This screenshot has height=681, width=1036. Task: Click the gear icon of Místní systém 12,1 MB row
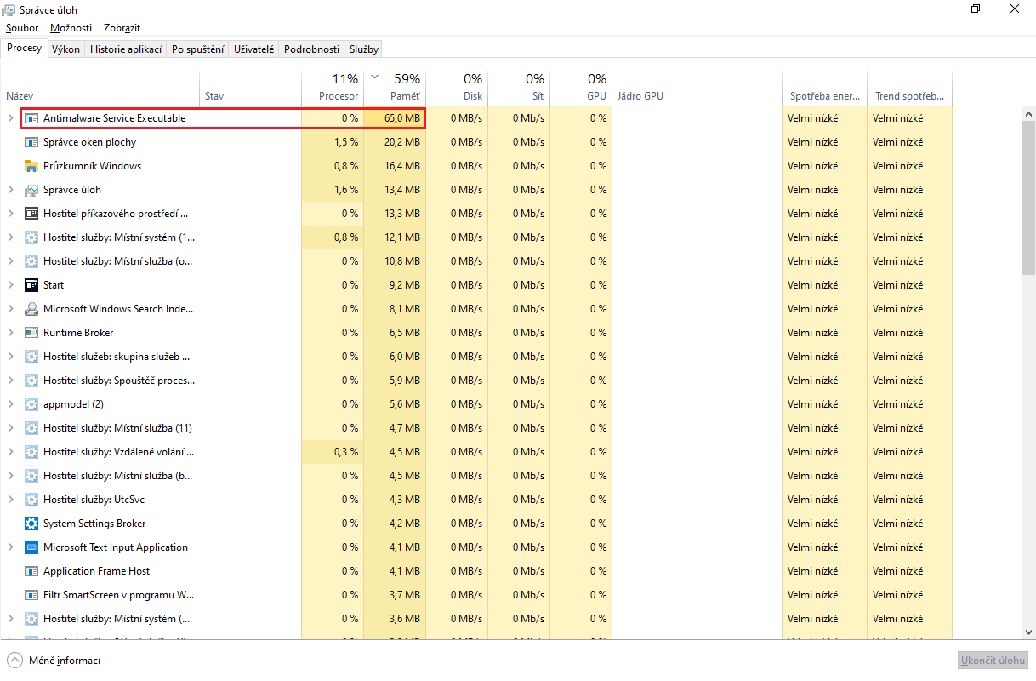31,237
